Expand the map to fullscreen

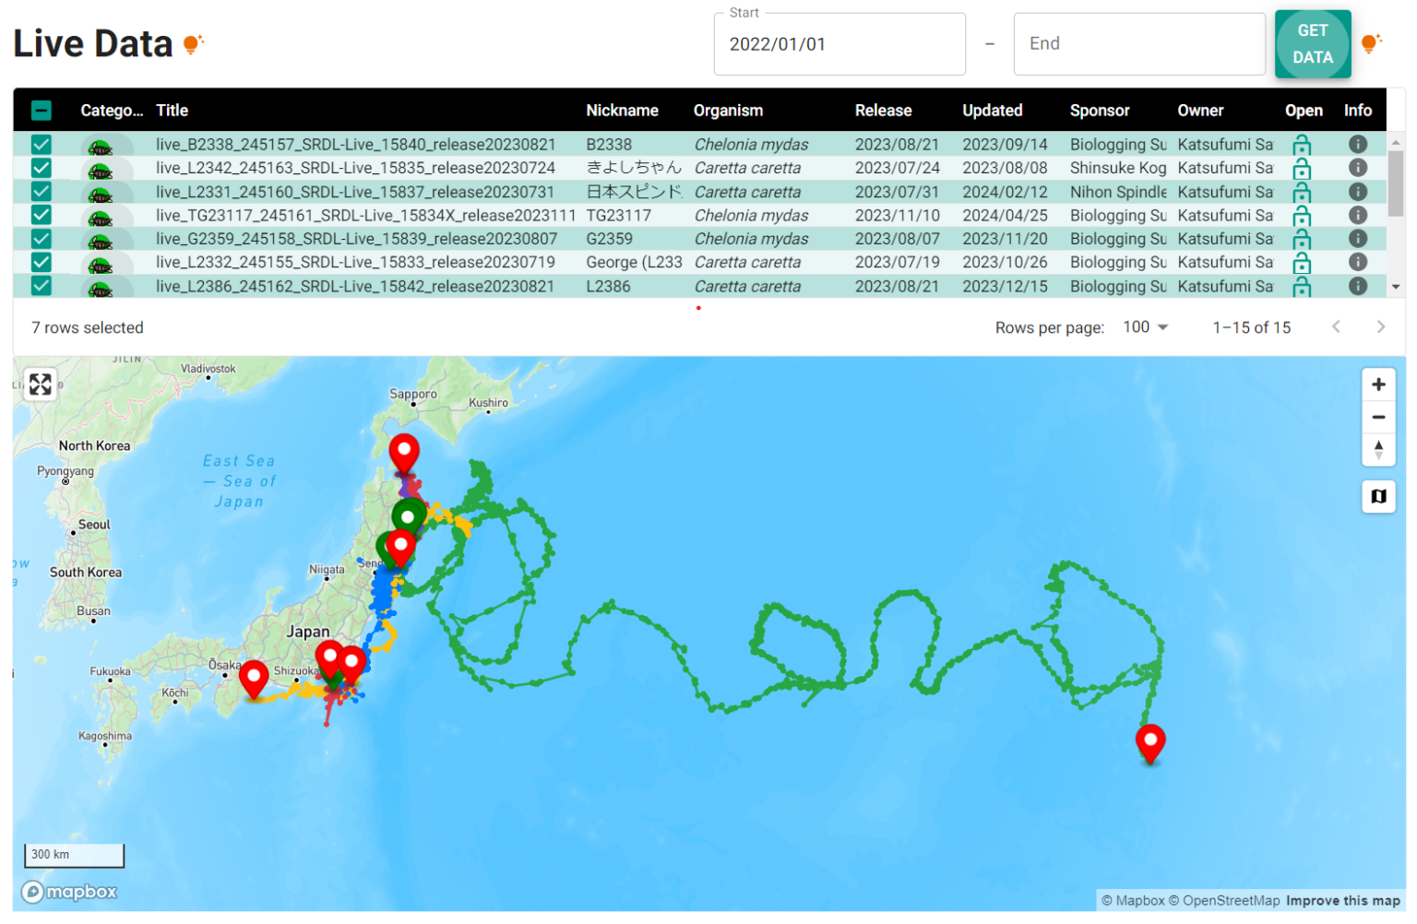(40, 384)
